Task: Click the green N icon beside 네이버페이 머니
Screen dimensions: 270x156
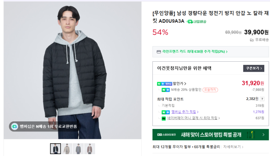Action: pyautogui.click(x=164, y=118)
